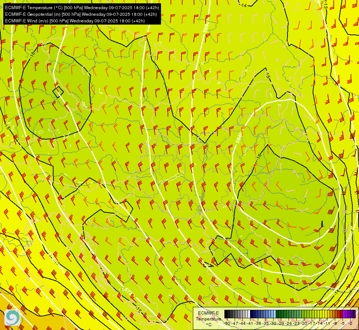
Task: Select the ECMWF-E Geopotential 500 hPa title line
Action: (81, 14)
